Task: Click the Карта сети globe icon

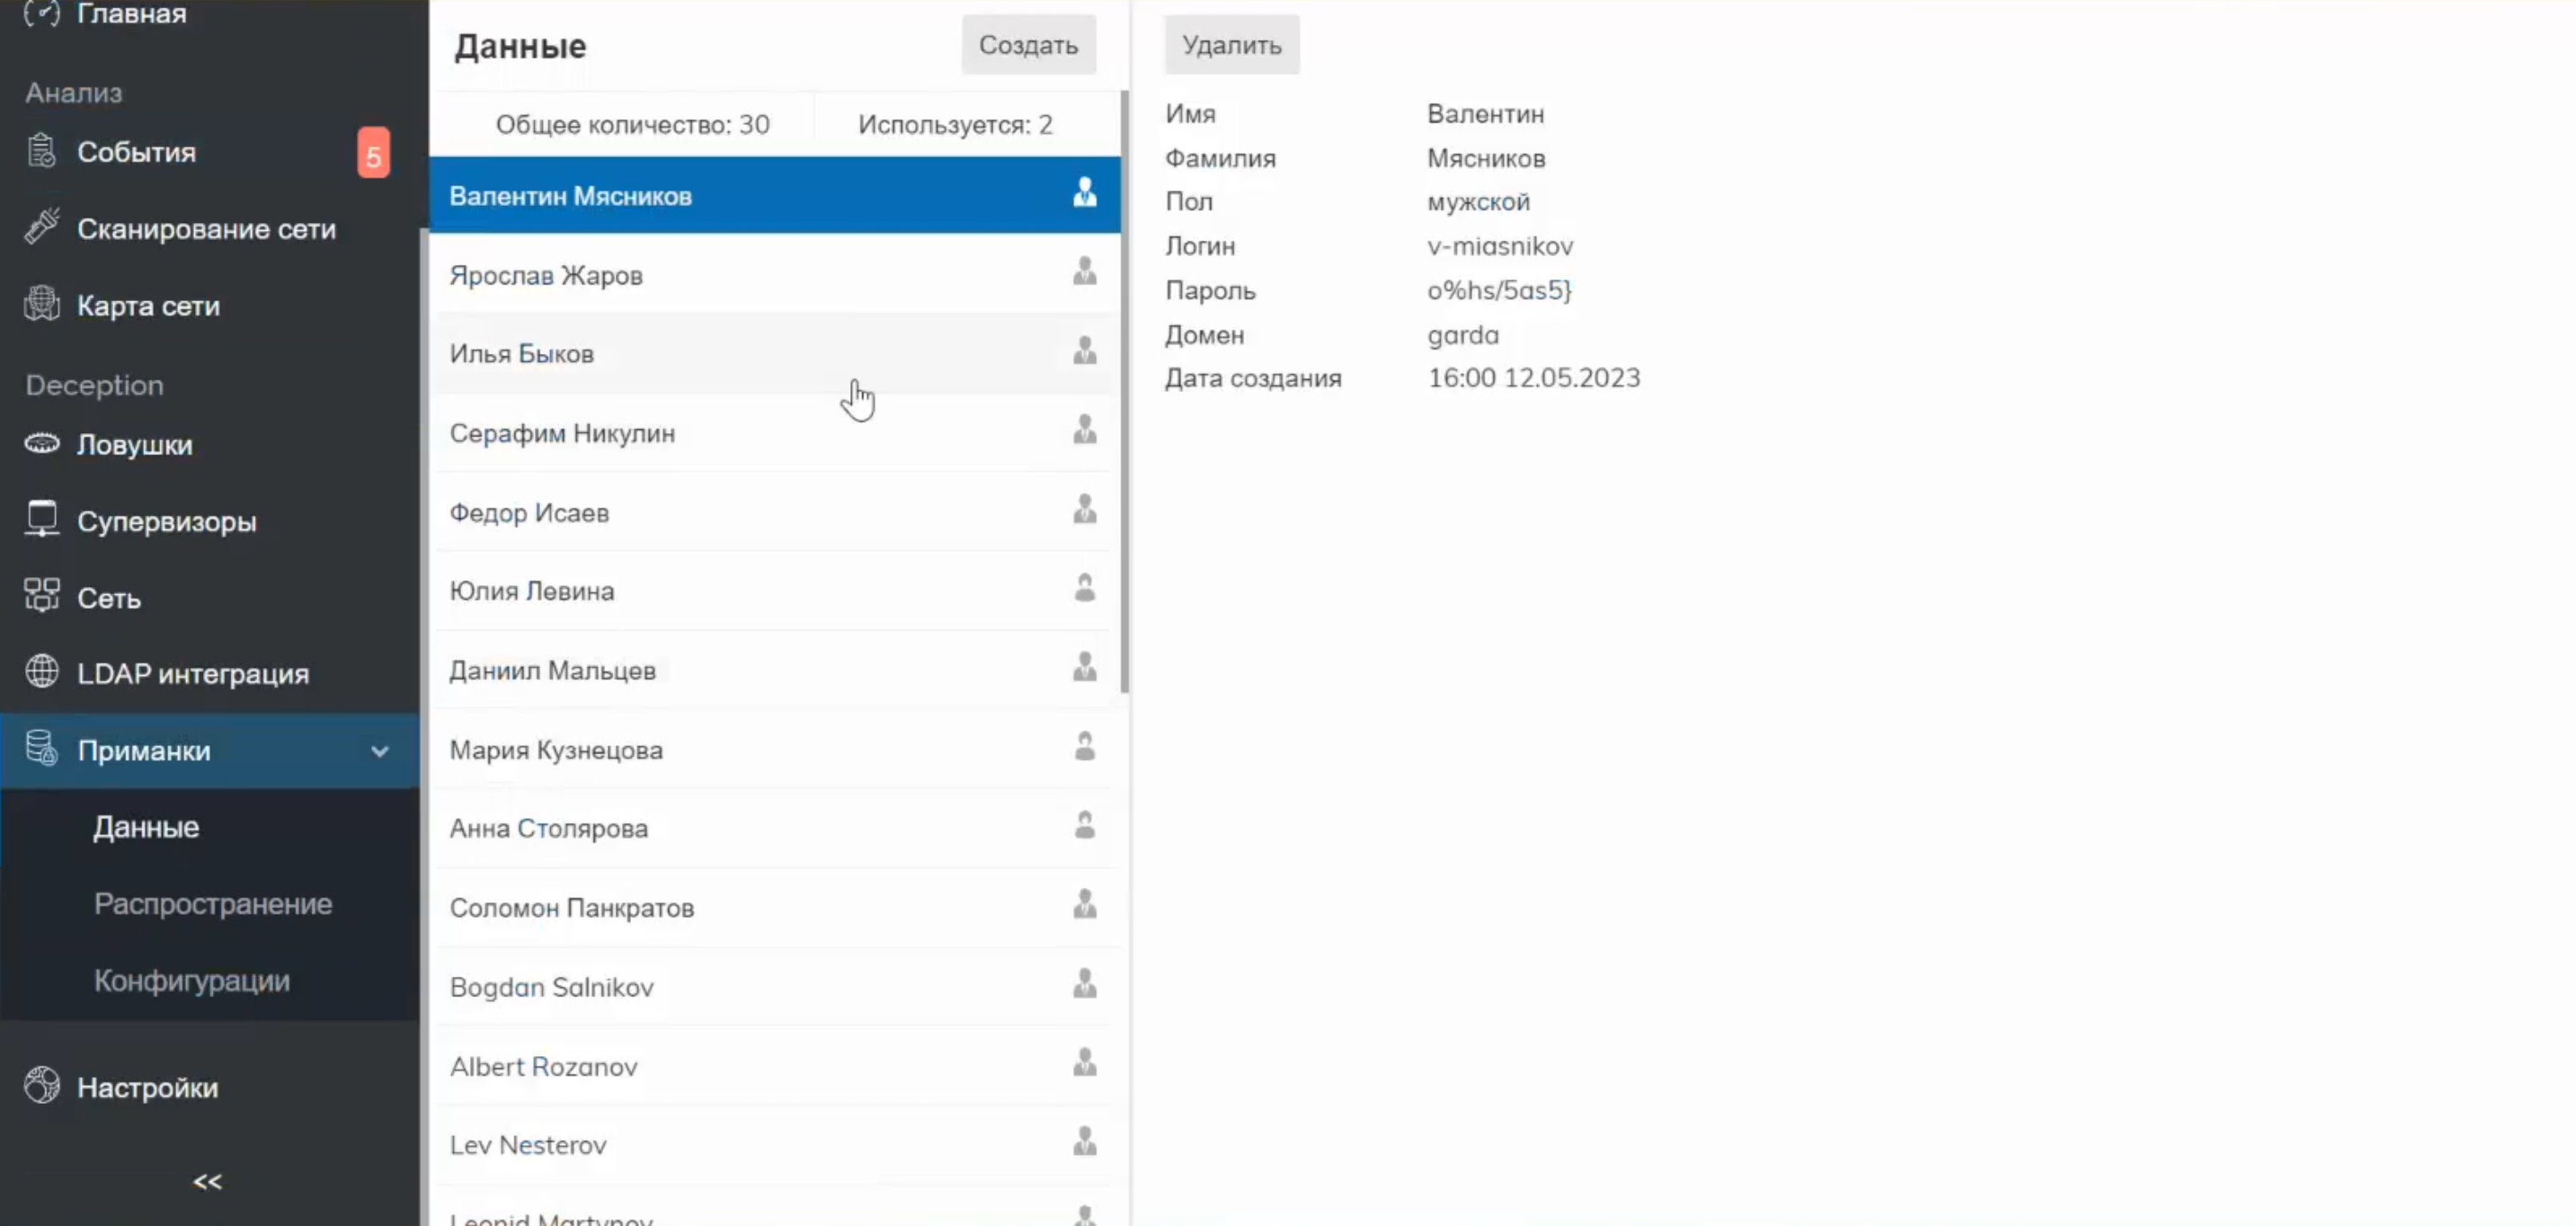Action: pos(41,304)
